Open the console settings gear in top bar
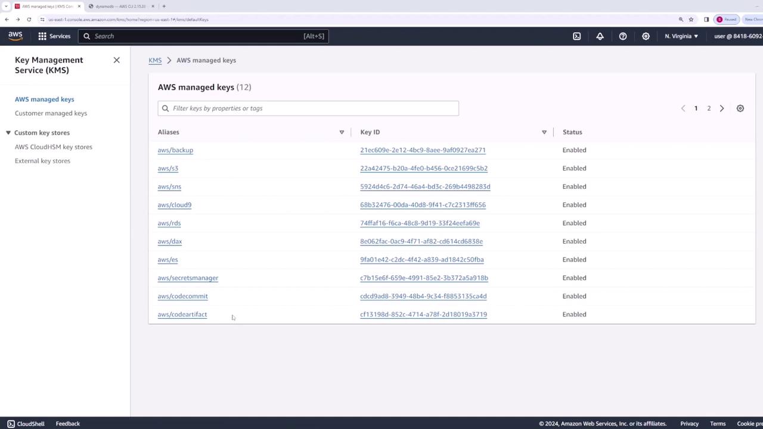The width and height of the screenshot is (763, 429). [x=646, y=36]
